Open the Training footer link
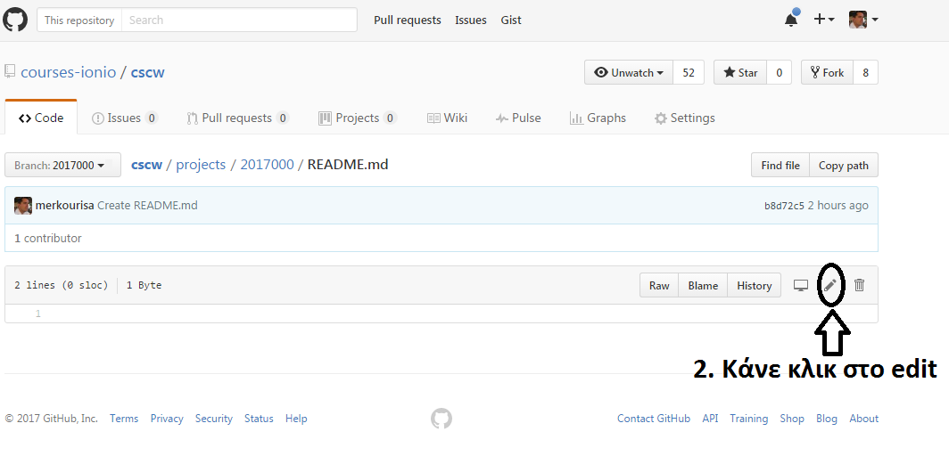Viewport: 949px width, 456px height. tap(748, 418)
